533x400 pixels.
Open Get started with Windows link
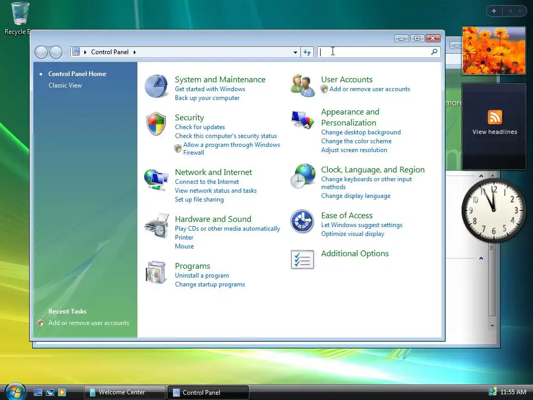click(x=210, y=89)
